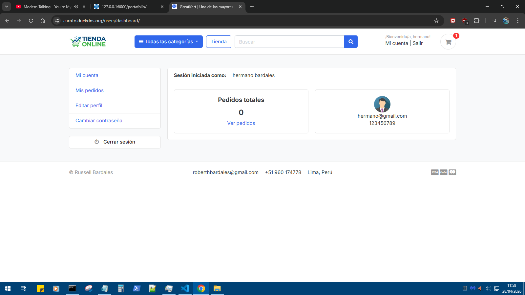
Task: Open the Windows Start menu
Action: tap(8, 288)
